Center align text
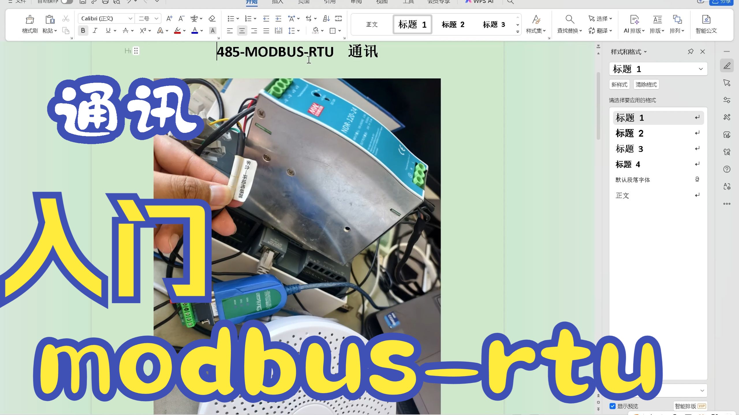This screenshot has width=739, height=415. click(x=242, y=31)
